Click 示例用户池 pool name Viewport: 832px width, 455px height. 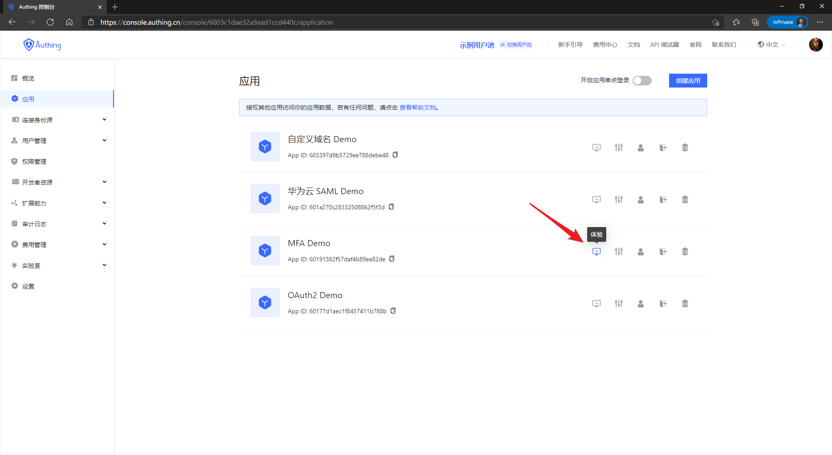pos(477,45)
